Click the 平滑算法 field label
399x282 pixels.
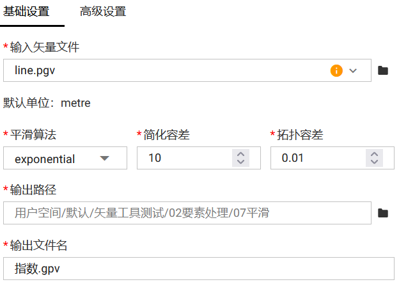(33, 135)
